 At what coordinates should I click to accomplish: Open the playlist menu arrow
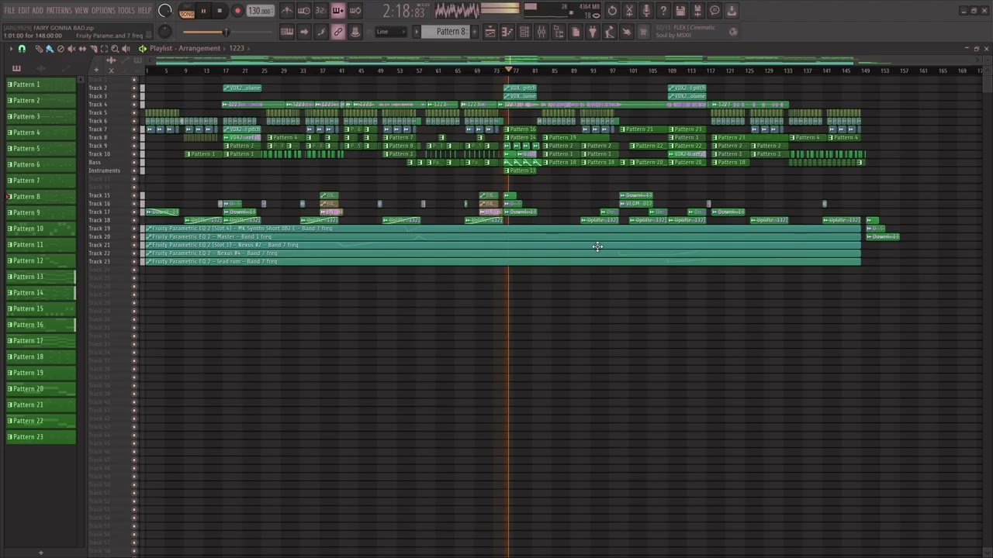(x=11, y=49)
